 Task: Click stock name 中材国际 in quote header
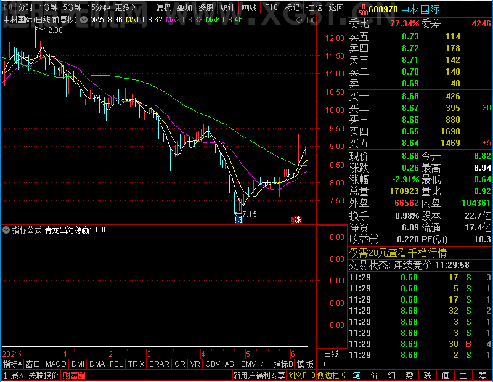click(420, 9)
